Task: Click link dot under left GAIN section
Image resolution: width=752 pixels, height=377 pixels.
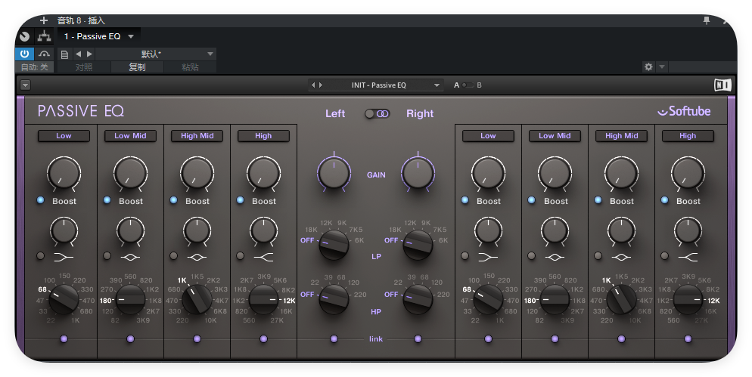Action: coord(334,338)
